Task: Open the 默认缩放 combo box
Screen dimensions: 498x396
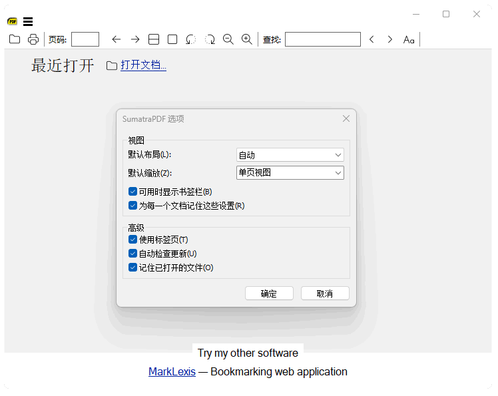Action: (290, 173)
